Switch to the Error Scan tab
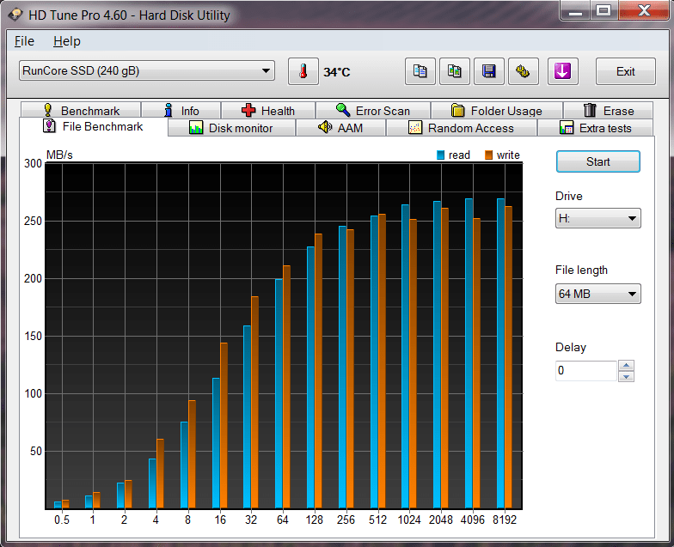 point(373,110)
